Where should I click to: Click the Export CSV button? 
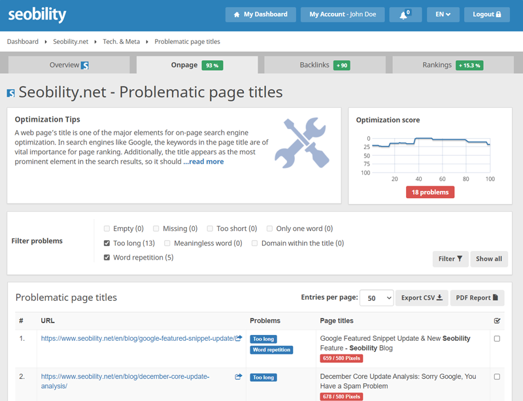coord(422,298)
